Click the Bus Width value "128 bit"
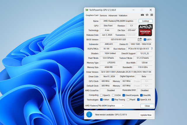This screenshot has width=187, height=125. [144, 62]
